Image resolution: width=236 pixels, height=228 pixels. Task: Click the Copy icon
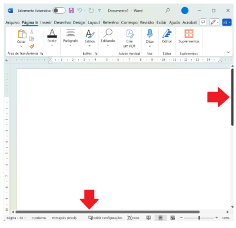click(32, 39)
